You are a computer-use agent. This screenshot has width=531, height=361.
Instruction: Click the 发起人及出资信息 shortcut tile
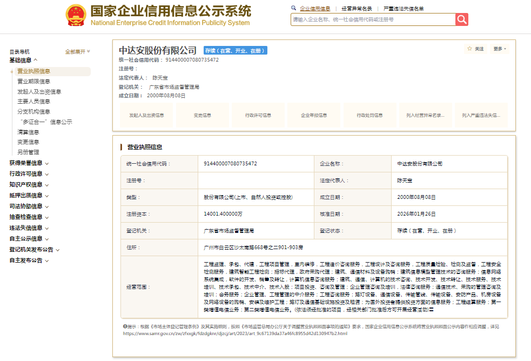click(146, 115)
